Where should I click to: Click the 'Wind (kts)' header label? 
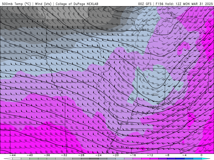click(x=43, y=4)
